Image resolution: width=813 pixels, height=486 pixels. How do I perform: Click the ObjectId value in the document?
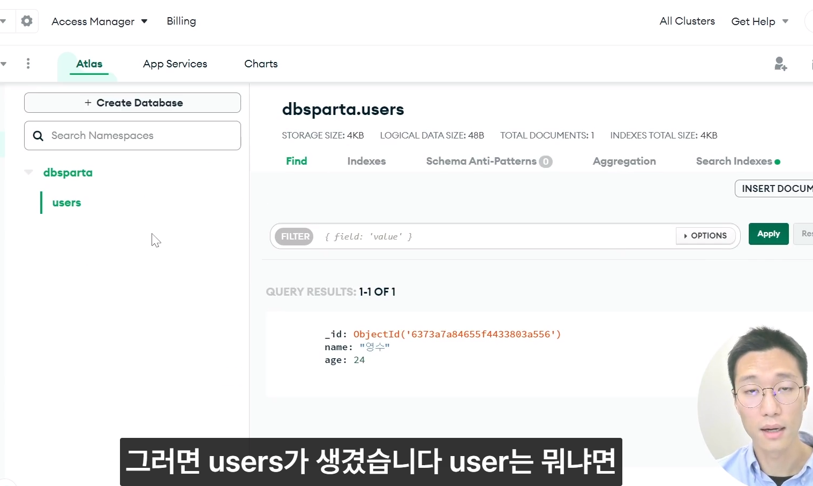(457, 334)
